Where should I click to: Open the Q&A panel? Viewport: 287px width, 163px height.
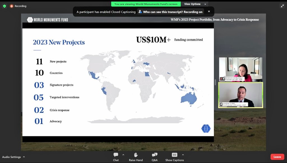pyautogui.click(x=154, y=157)
